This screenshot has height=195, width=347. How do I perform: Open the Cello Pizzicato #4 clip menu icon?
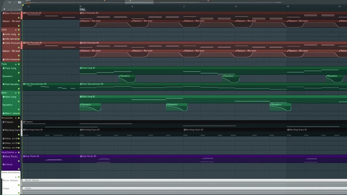pos(81,43)
